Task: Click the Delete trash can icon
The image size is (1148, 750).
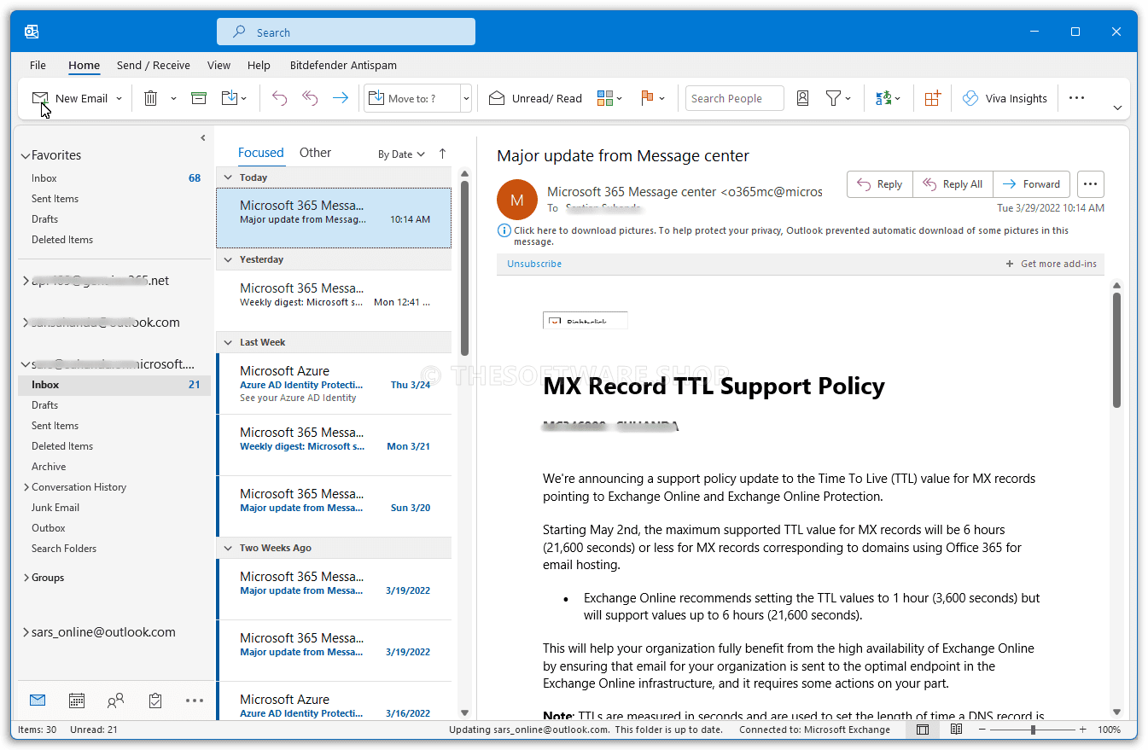Action: point(150,98)
